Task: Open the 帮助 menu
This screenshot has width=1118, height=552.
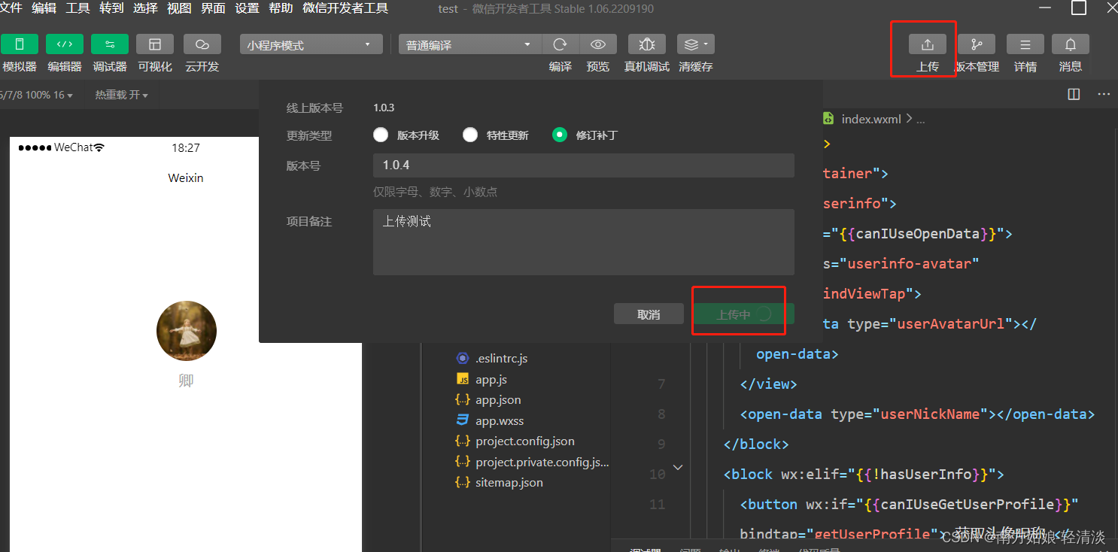Action: click(x=281, y=8)
